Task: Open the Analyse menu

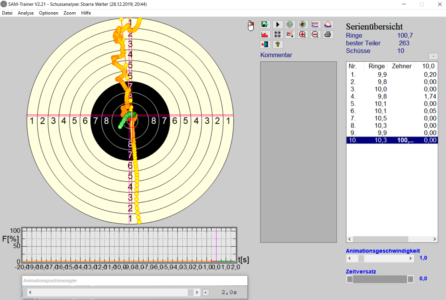Action: point(26,13)
